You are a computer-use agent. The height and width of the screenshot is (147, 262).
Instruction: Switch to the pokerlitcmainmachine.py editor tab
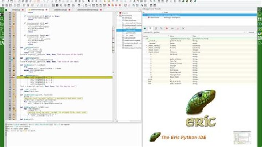[88, 10]
